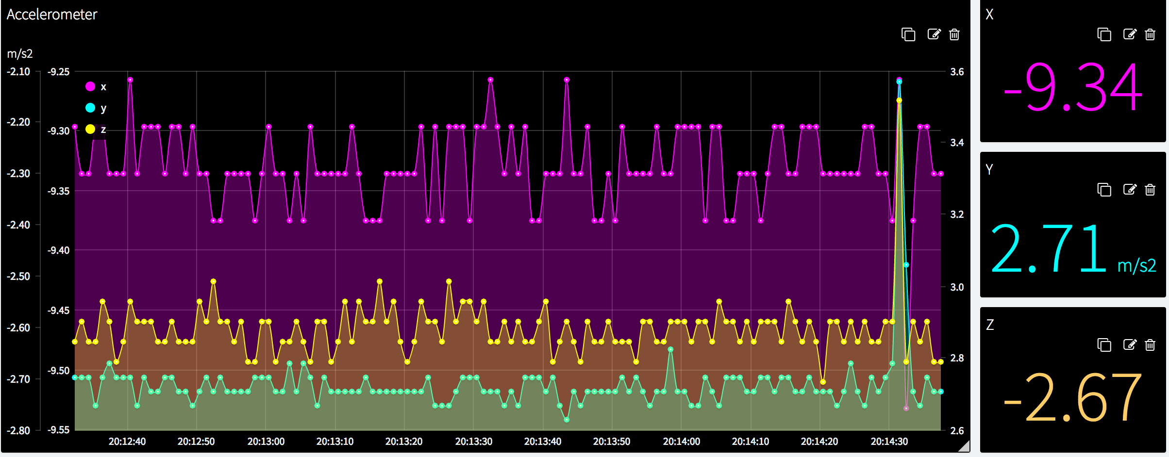Copy the Z value widget
The image size is (1169, 457).
click(1104, 345)
